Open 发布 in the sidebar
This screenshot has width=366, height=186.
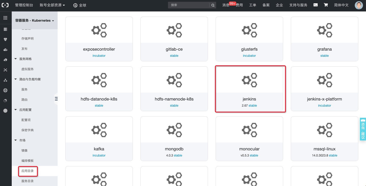click(24, 49)
